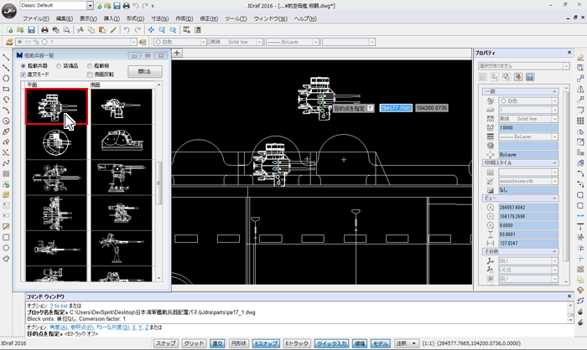
Task: Open the ツール(T) menu
Action: (x=236, y=18)
